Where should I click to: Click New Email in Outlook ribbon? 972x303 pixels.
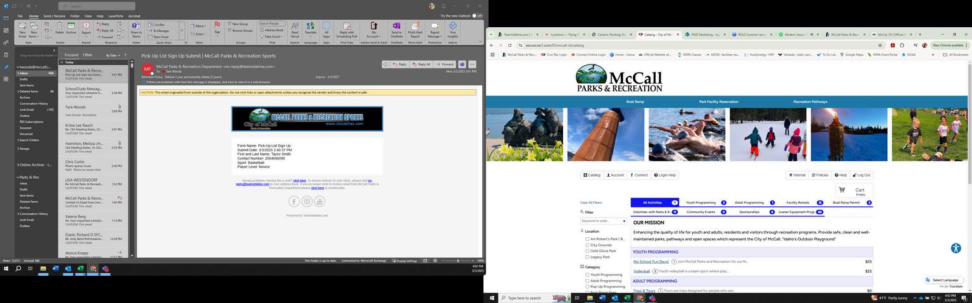coord(22,29)
